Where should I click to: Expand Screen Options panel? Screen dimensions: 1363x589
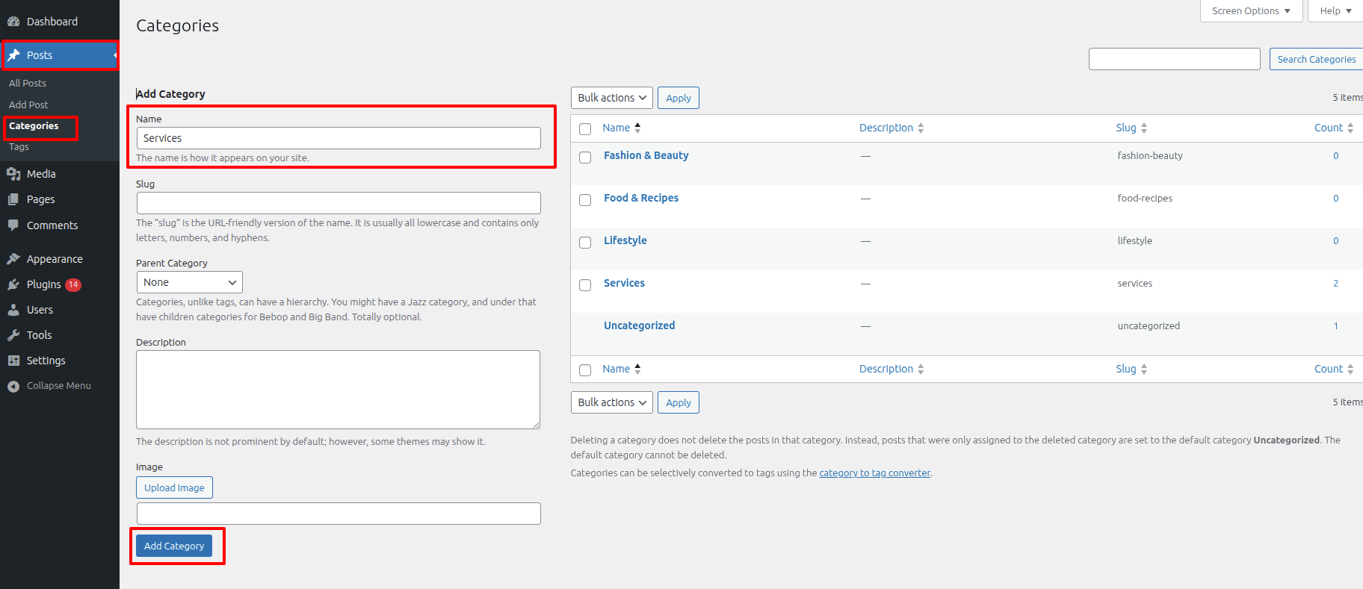(x=1250, y=11)
